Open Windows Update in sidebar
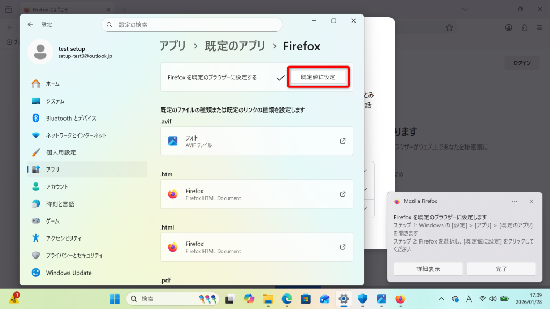The width and height of the screenshot is (550, 309). pyautogui.click(x=68, y=273)
